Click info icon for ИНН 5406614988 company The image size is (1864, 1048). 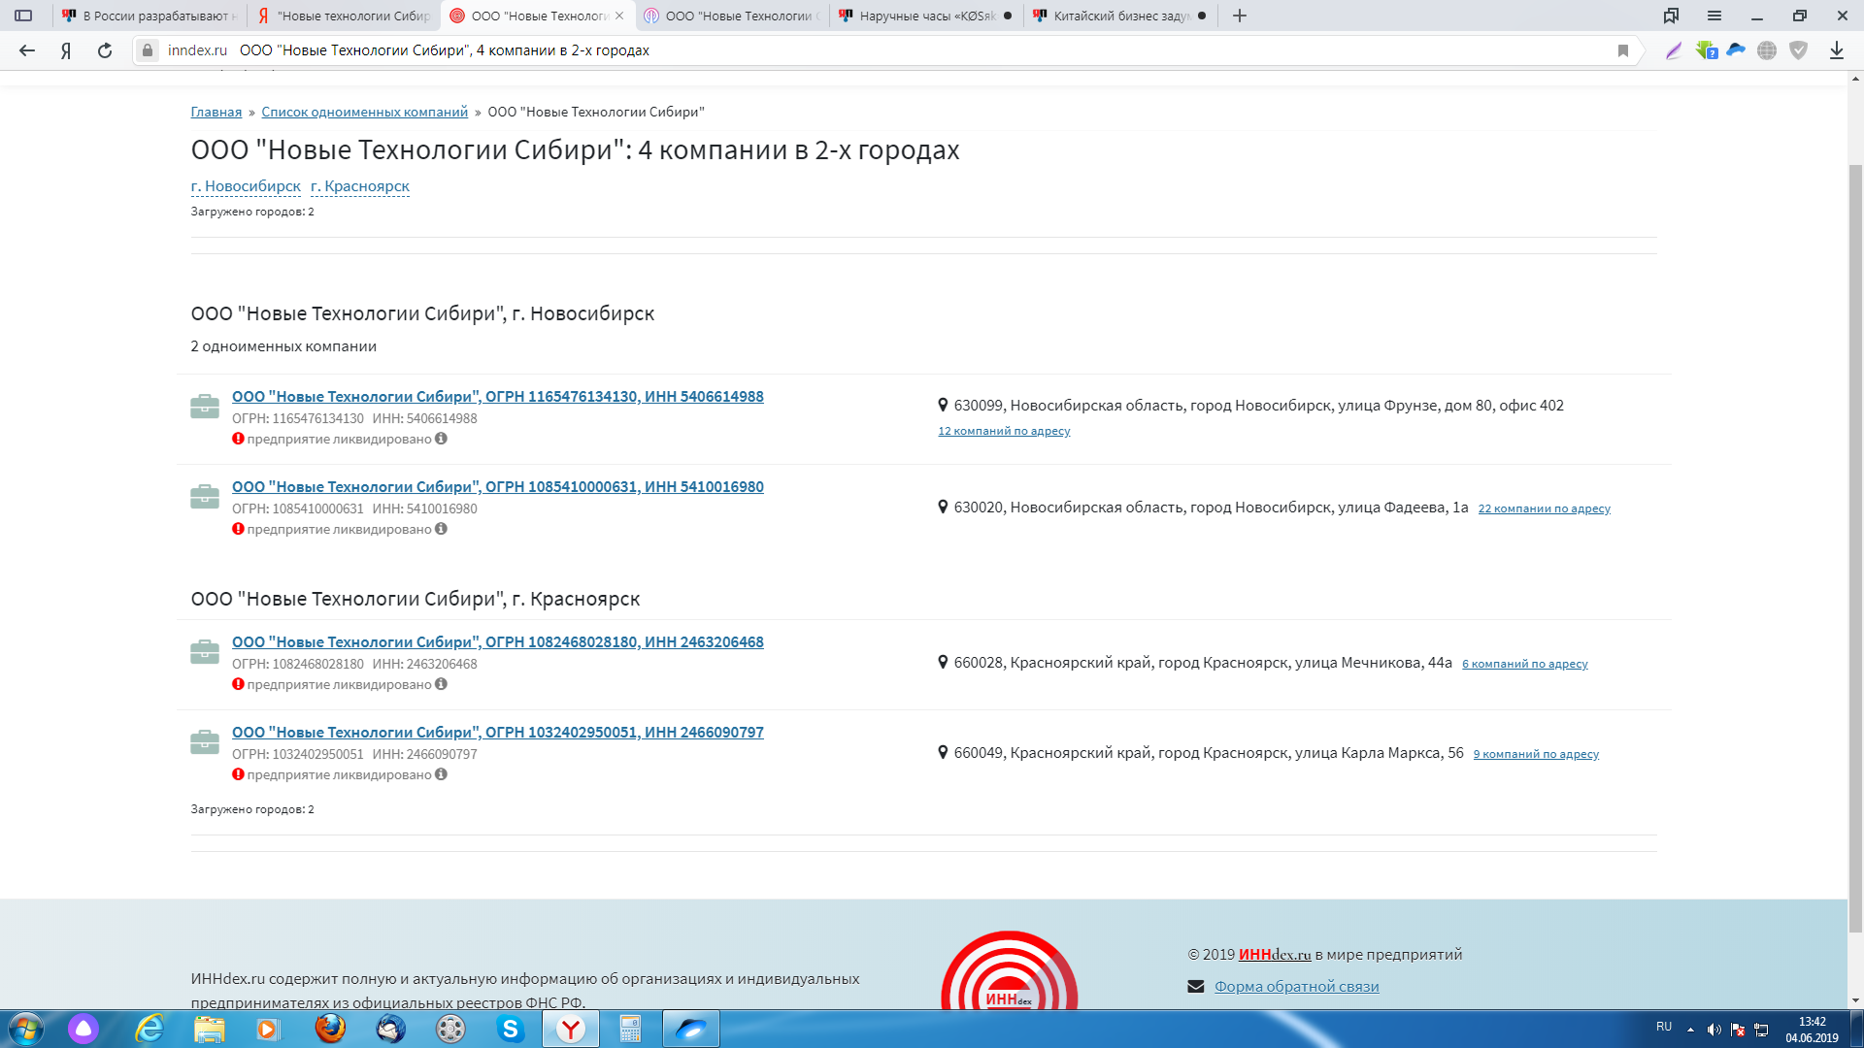point(441,439)
